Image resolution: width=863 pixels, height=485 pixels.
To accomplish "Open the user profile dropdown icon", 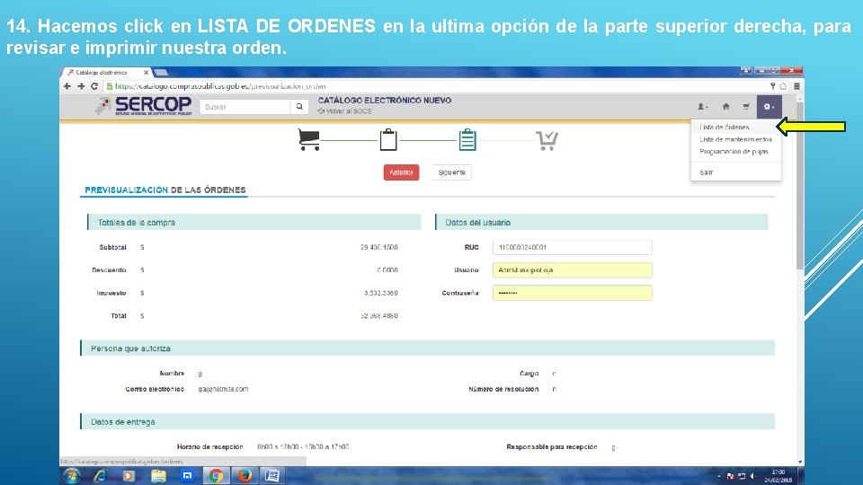I will 703,107.
